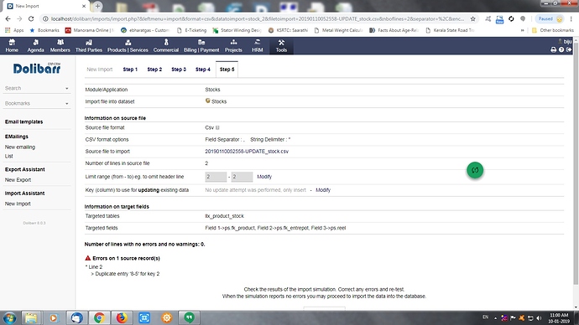Image resolution: width=579 pixels, height=325 pixels.
Task: Open New Import in sidebar
Action: [x=18, y=204]
